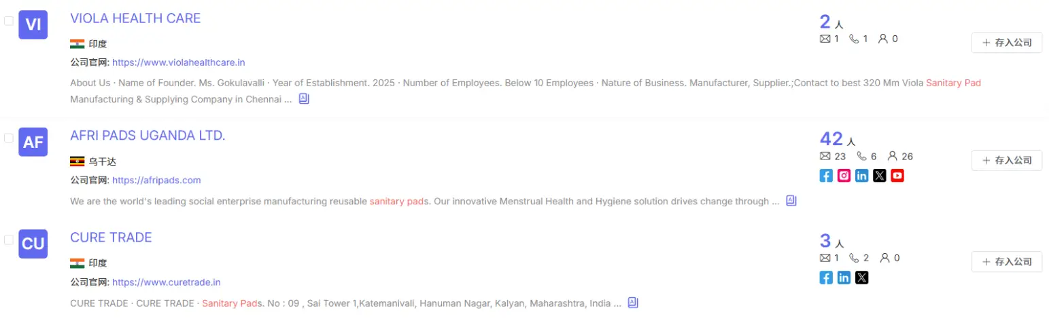The width and height of the screenshot is (1049, 321).
Task: Save VIOLA HEALTH CARE with 存入公司 button
Action: click(1006, 43)
